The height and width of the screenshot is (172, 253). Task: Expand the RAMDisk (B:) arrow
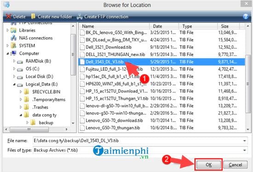[x=14, y=61]
